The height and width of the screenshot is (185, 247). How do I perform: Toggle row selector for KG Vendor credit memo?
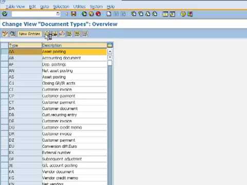(4, 178)
